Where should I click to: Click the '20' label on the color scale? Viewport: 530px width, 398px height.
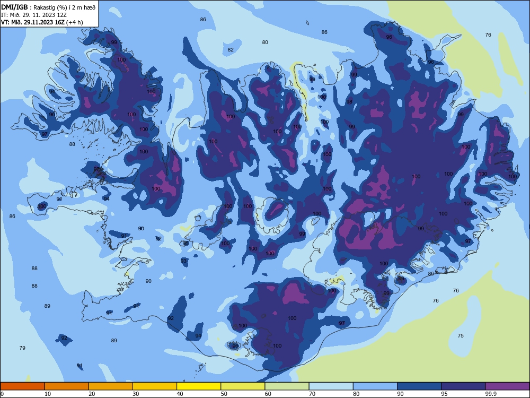(92, 394)
